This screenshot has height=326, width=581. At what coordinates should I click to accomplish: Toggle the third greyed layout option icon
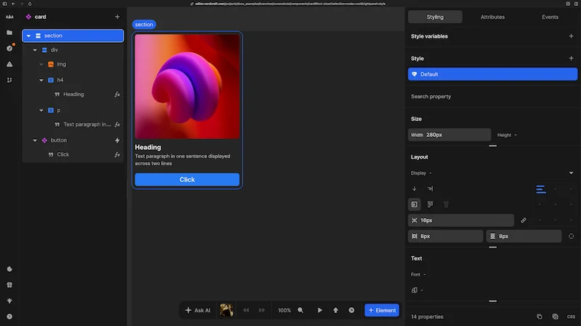pyautogui.click(x=446, y=204)
